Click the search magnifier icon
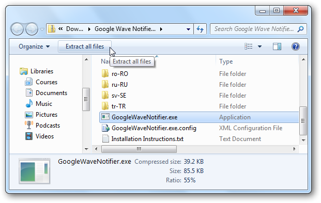 point(300,29)
